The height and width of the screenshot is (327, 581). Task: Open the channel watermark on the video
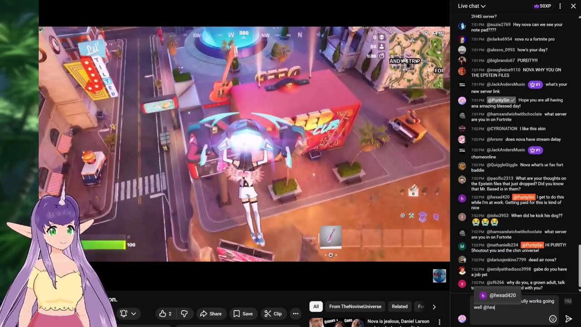coord(439,276)
